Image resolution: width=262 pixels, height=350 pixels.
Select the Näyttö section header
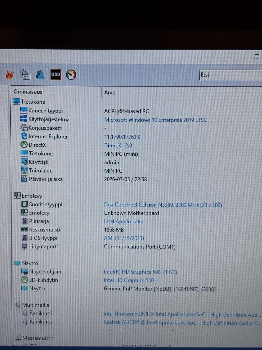point(30,263)
